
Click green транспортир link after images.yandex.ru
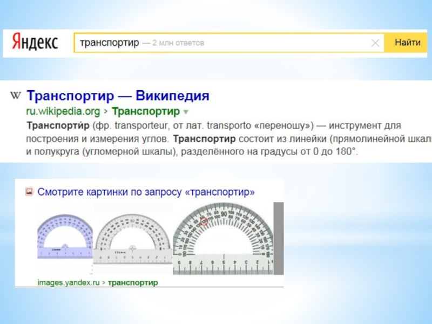tap(133, 282)
